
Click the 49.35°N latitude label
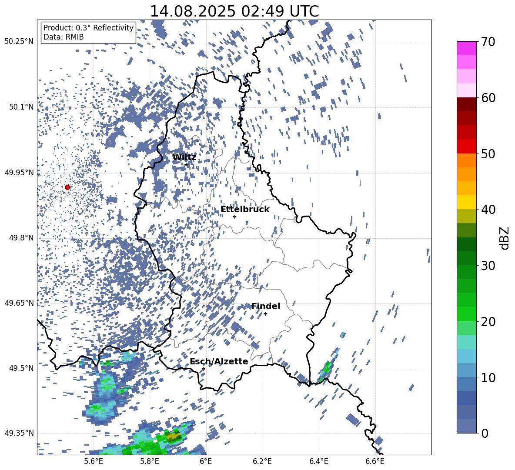pos(19,433)
